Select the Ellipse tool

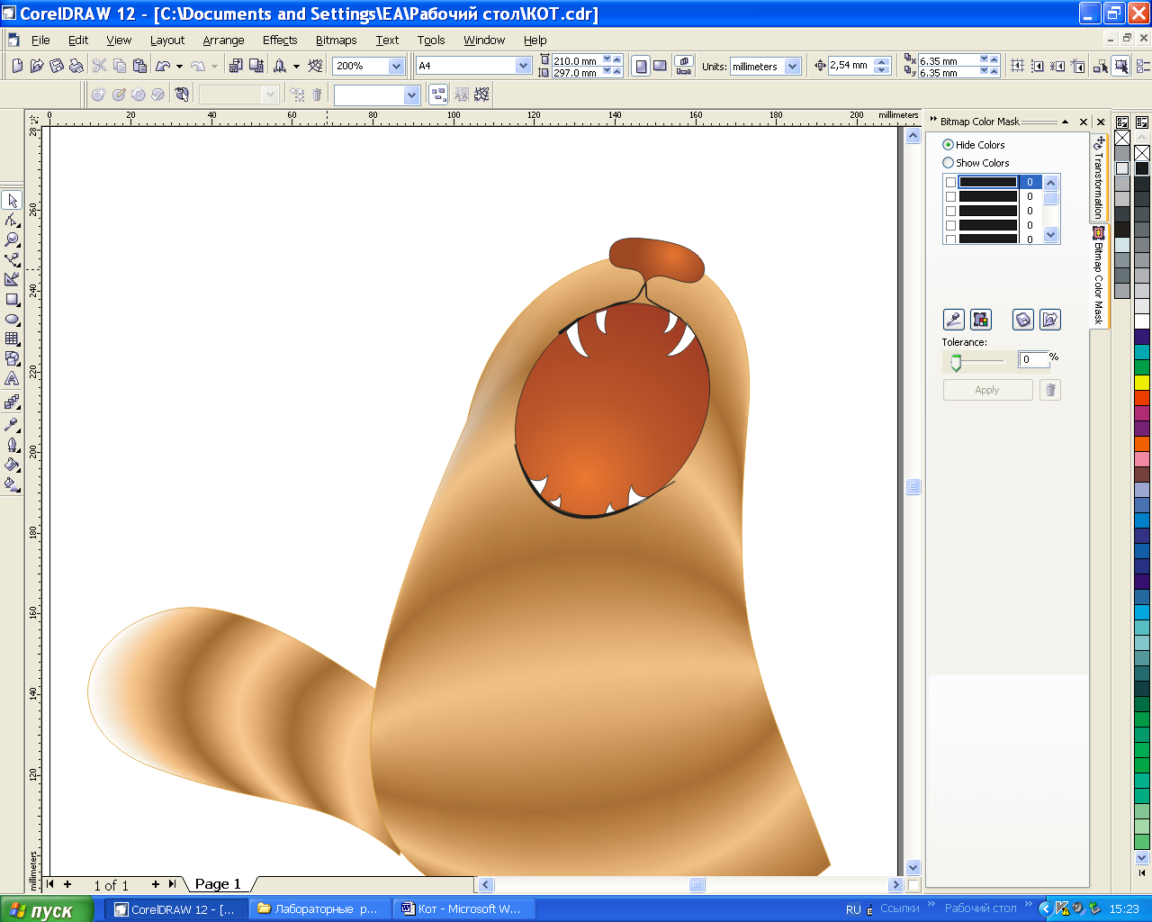tap(12, 320)
